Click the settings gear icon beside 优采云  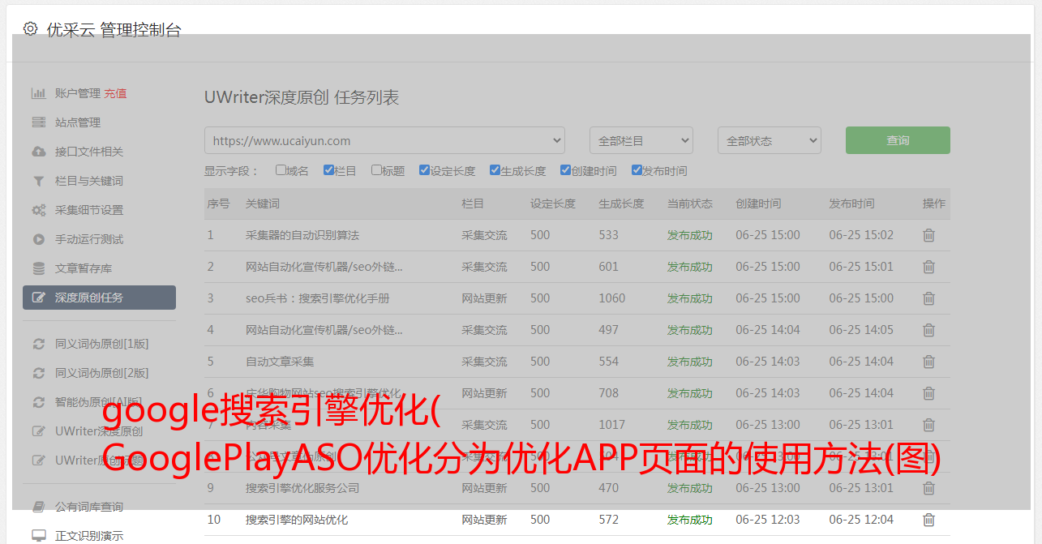click(30, 29)
